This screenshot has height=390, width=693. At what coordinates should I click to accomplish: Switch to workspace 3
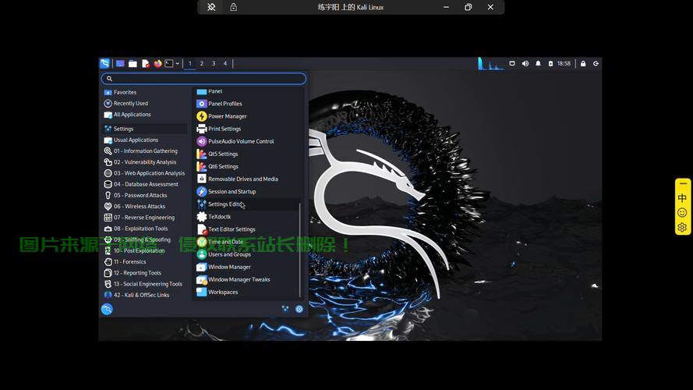pos(214,64)
